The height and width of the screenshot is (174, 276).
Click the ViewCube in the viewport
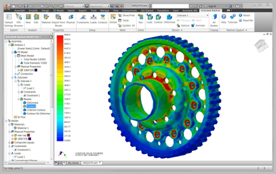(261, 46)
